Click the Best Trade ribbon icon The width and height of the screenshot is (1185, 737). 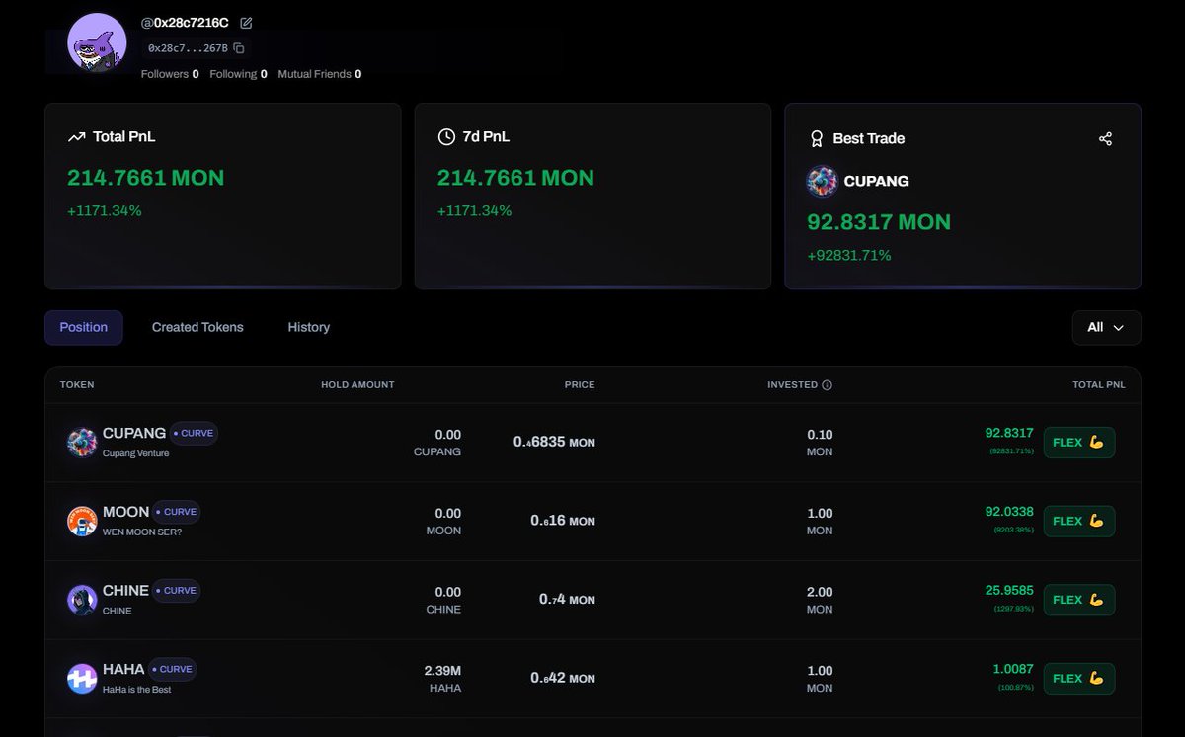(x=817, y=139)
